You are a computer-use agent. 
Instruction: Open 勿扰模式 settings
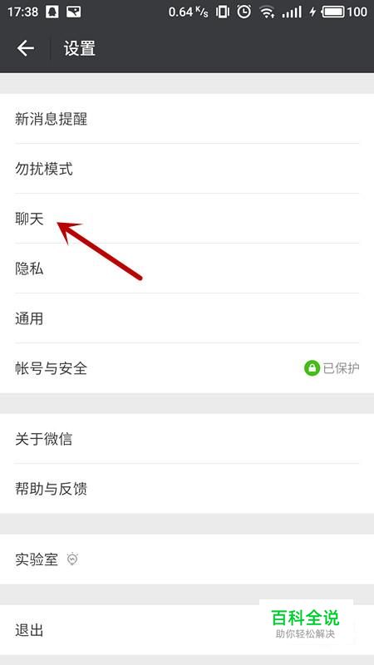pyautogui.click(x=187, y=169)
